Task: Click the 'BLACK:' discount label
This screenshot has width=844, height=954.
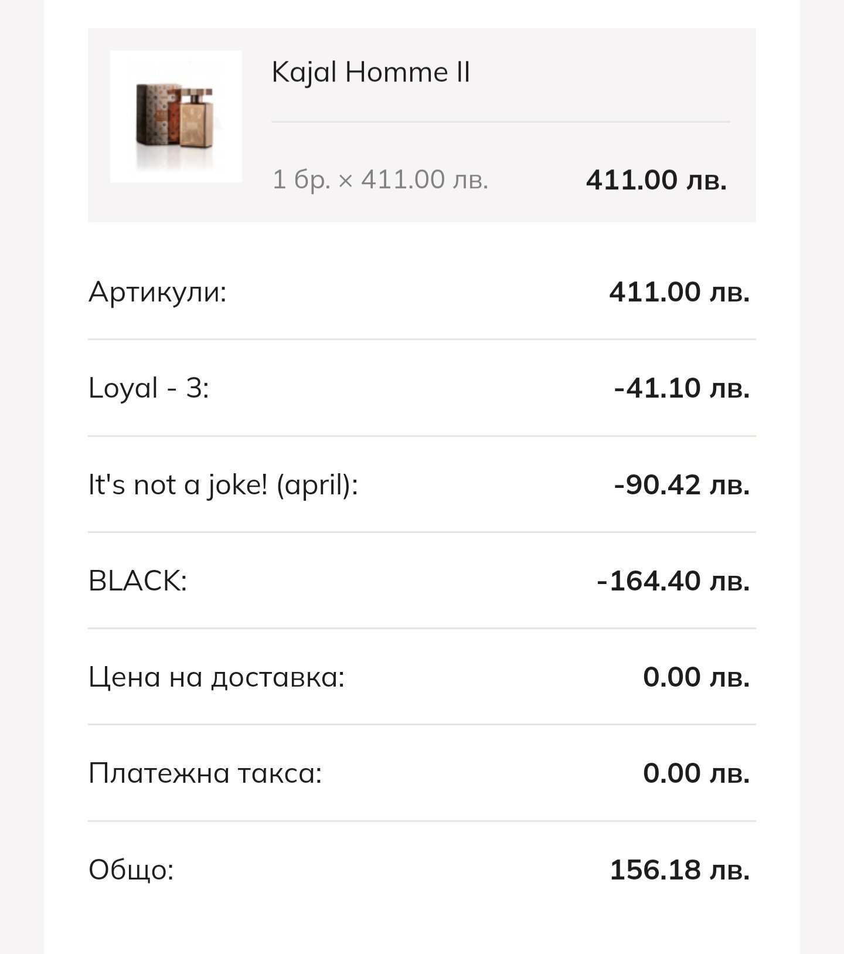Action: [x=138, y=580]
